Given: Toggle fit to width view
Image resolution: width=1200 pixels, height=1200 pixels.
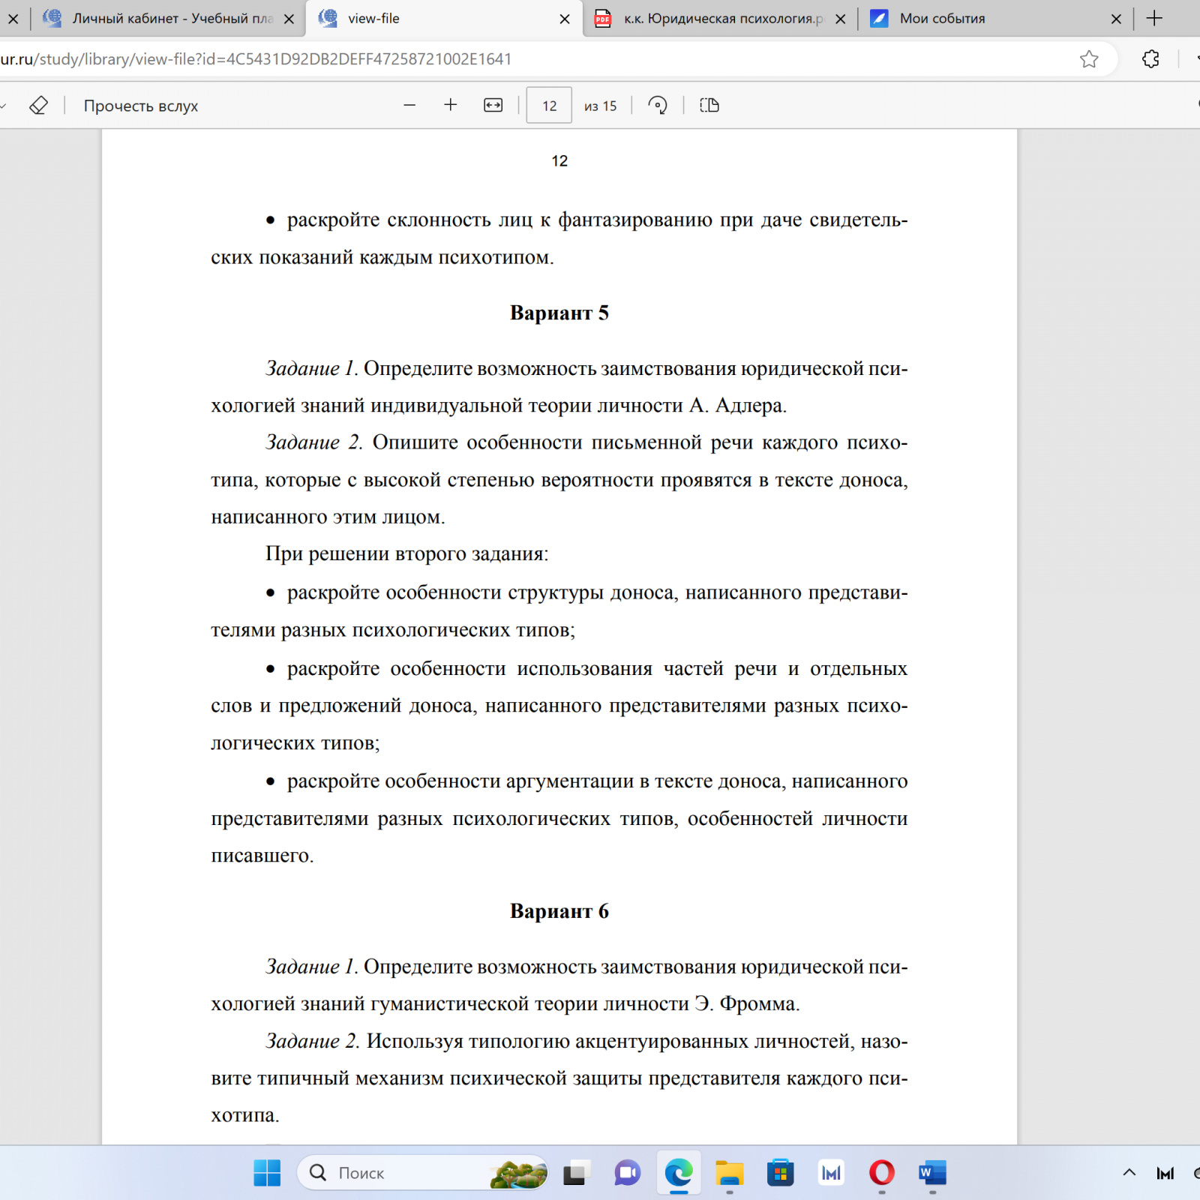Looking at the screenshot, I should (493, 106).
